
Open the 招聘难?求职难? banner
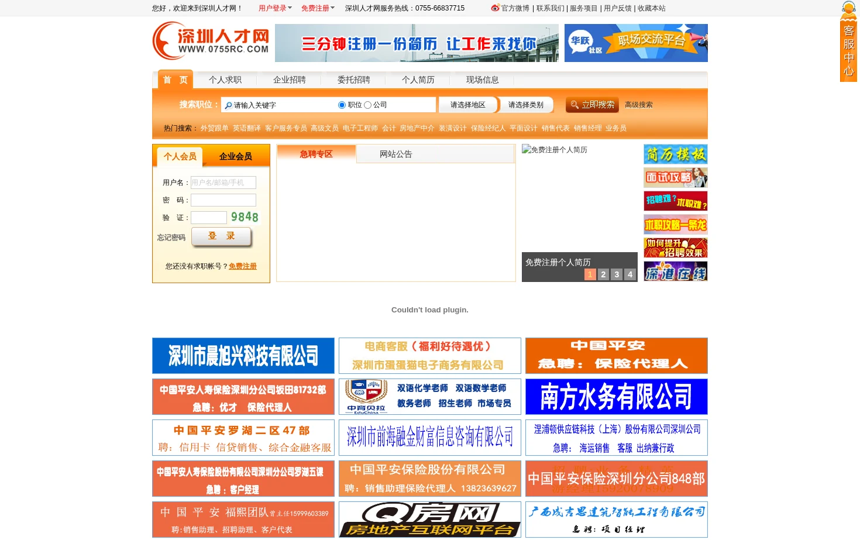pyautogui.click(x=676, y=201)
